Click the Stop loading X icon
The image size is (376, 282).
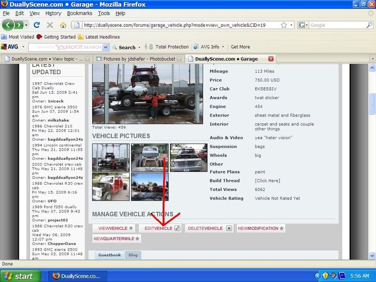tap(50, 24)
